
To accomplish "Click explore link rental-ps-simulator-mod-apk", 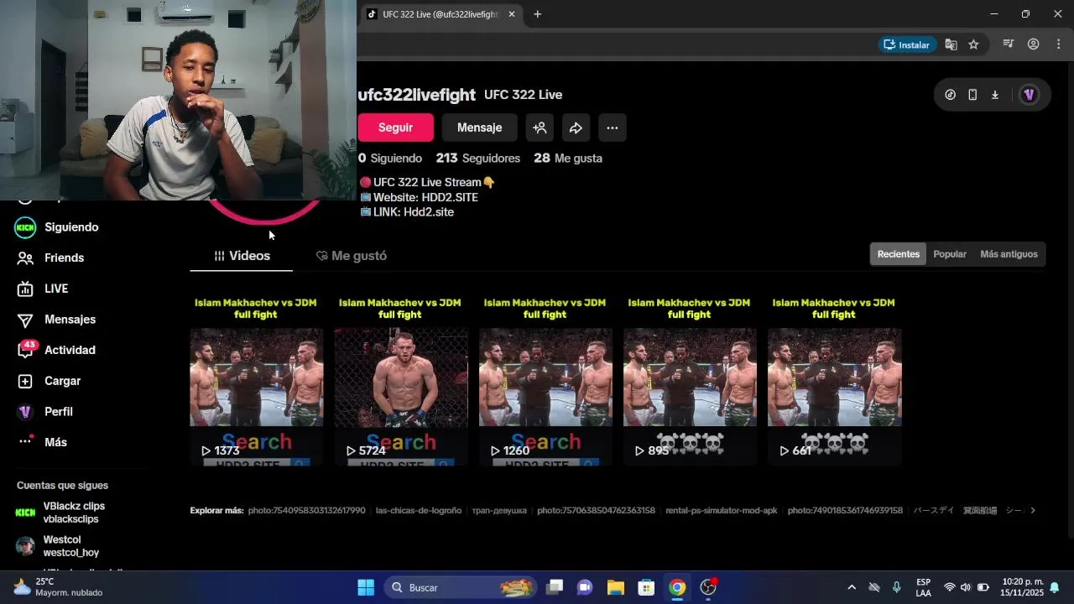I will (722, 510).
